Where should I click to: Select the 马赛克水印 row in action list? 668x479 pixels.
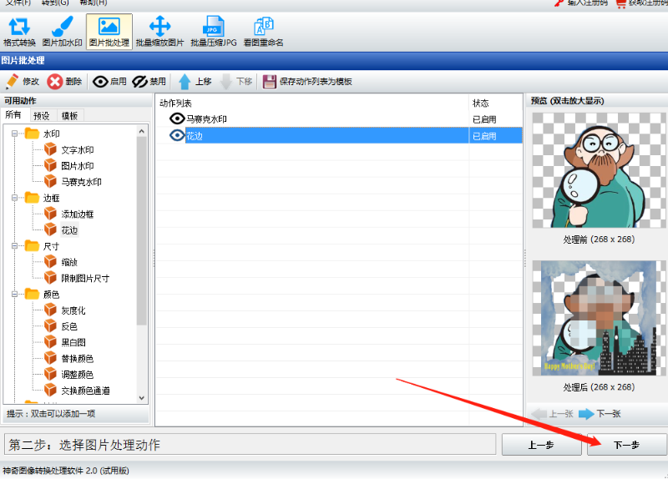click(x=339, y=118)
